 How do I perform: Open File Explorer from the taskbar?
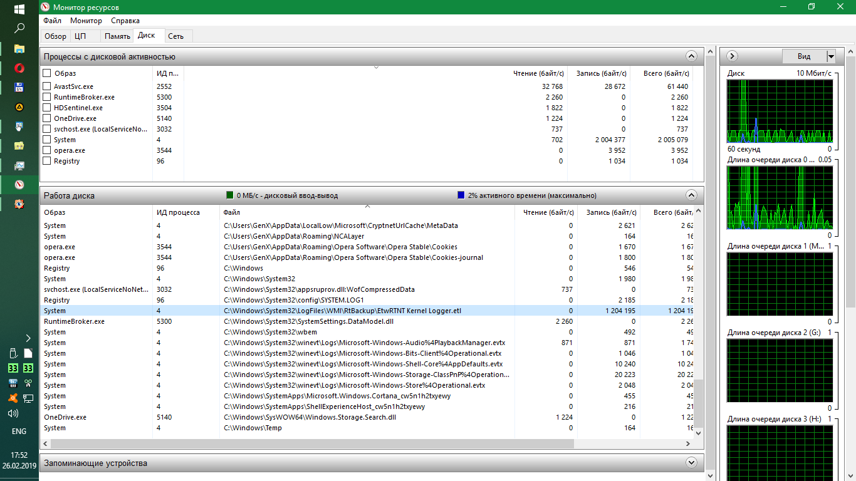[19, 48]
